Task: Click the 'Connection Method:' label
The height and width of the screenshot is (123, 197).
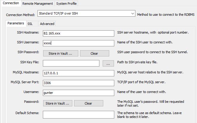Action: [21, 15]
